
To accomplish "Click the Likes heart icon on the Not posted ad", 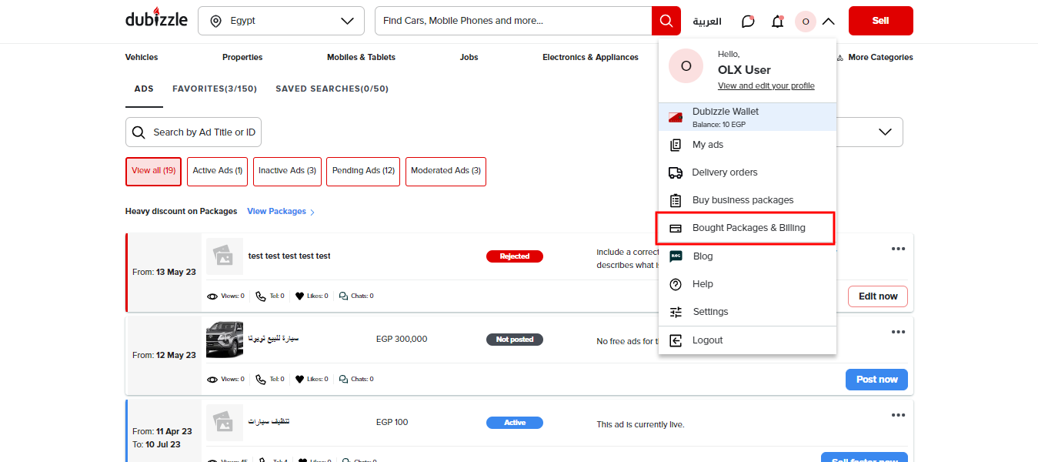I will 300,379.
